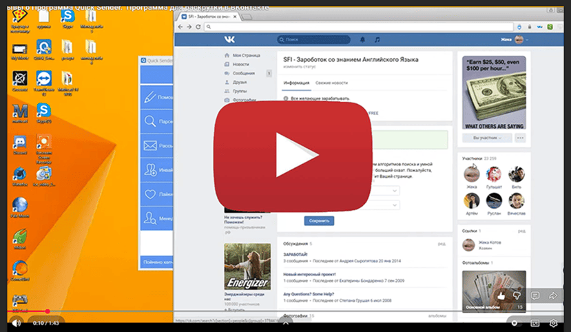Expand the profile menu arrow next to Жека
The width and height of the screenshot is (571, 332).
click(528, 40)
